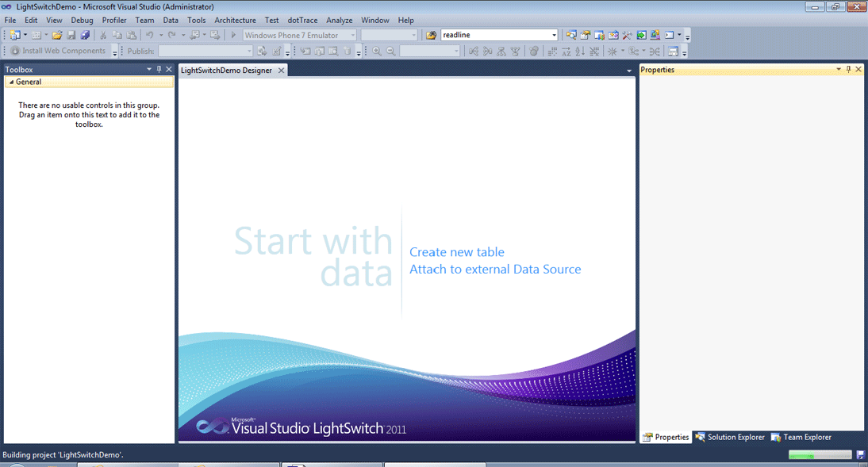Image resolution: width=868 pixels, height=467 pixels.
Task: Open the Windows Phone 7 Emulator target dropdown
Action: pos(352,35)
